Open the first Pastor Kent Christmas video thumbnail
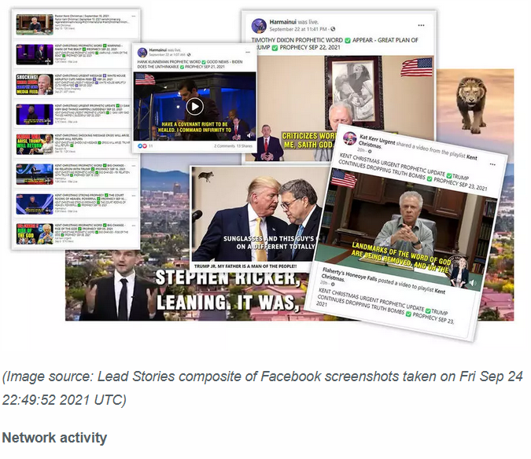Screen dimensions: 531x459 pyautogui.click(x=35, y=24)
